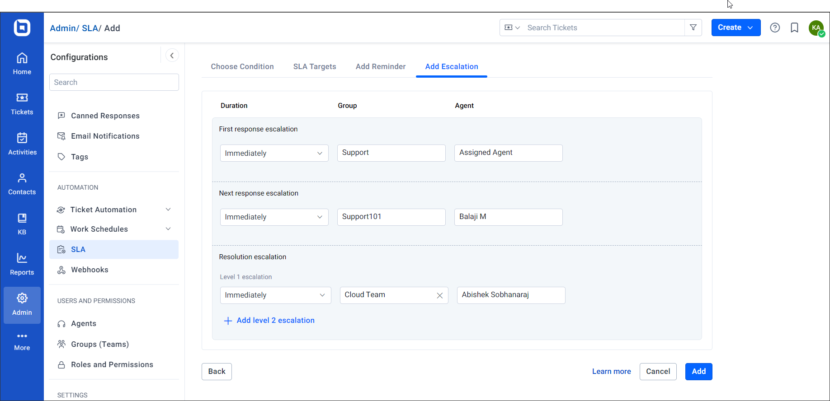This screenshot has height=401, width=830.
Task: Open Webhooks configuration
Action: [90, 270]
